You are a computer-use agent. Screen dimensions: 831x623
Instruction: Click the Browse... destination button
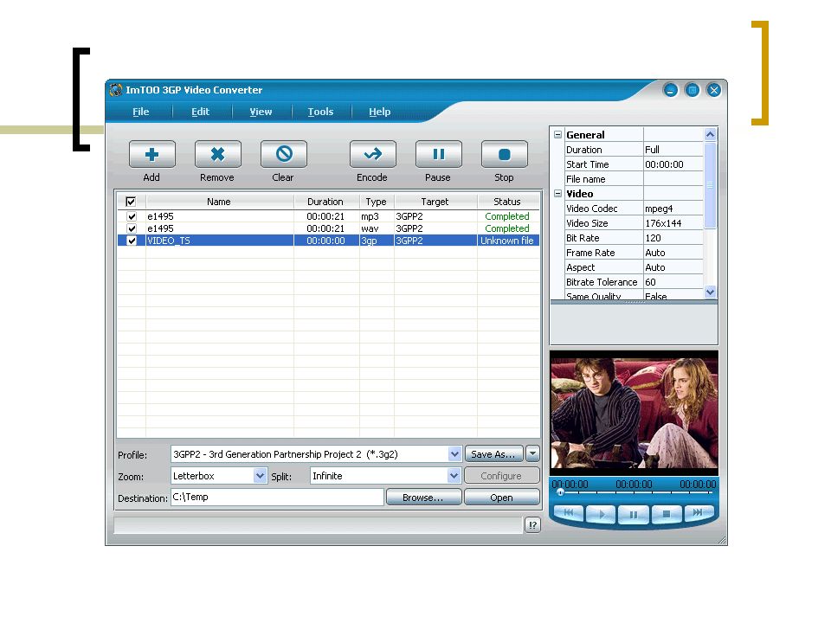tap(423, 498)
